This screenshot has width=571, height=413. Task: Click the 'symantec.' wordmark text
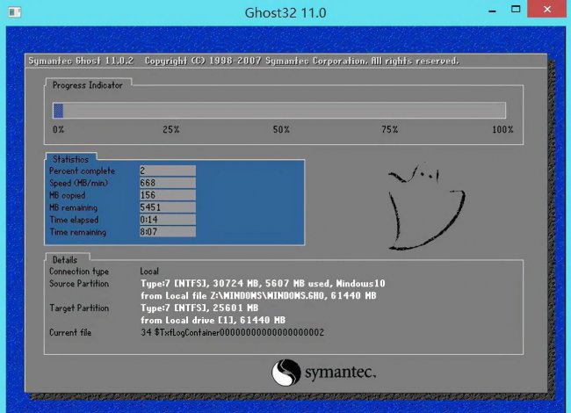coord(340,373)
